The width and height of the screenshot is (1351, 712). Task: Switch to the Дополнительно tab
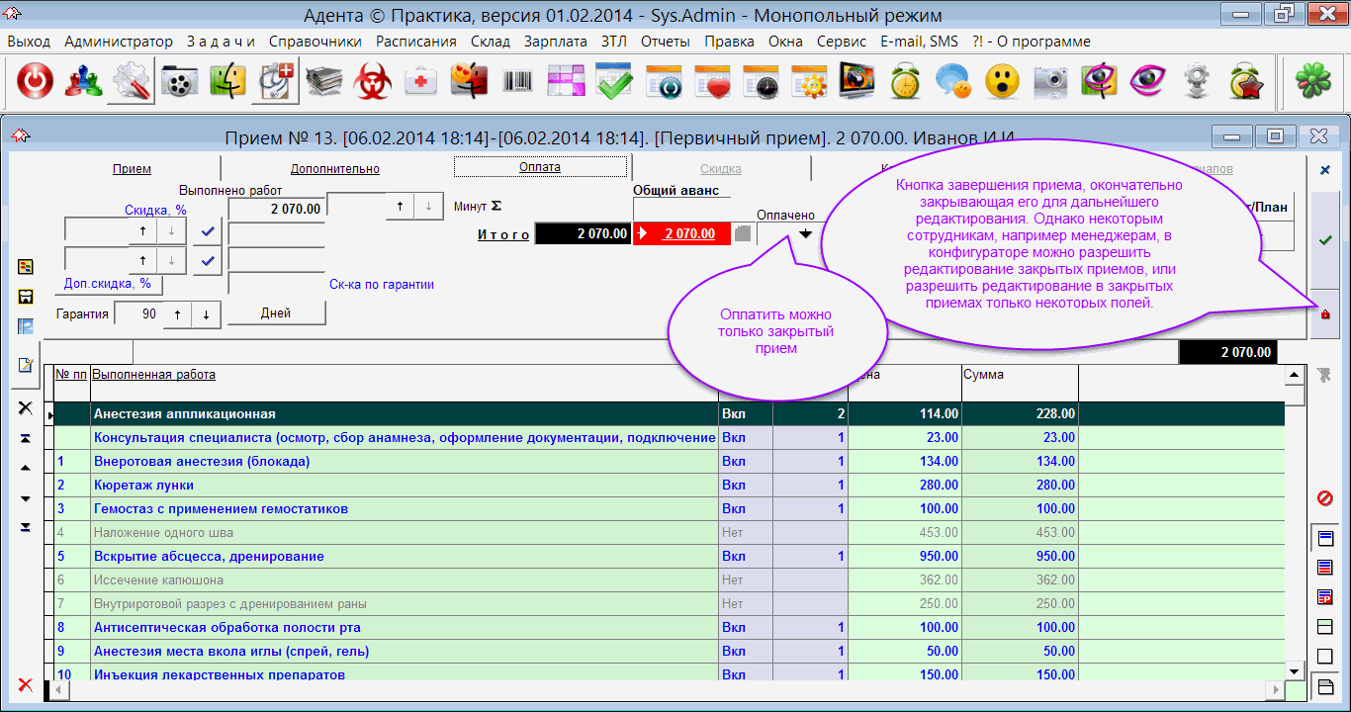(x=334, y=169)
